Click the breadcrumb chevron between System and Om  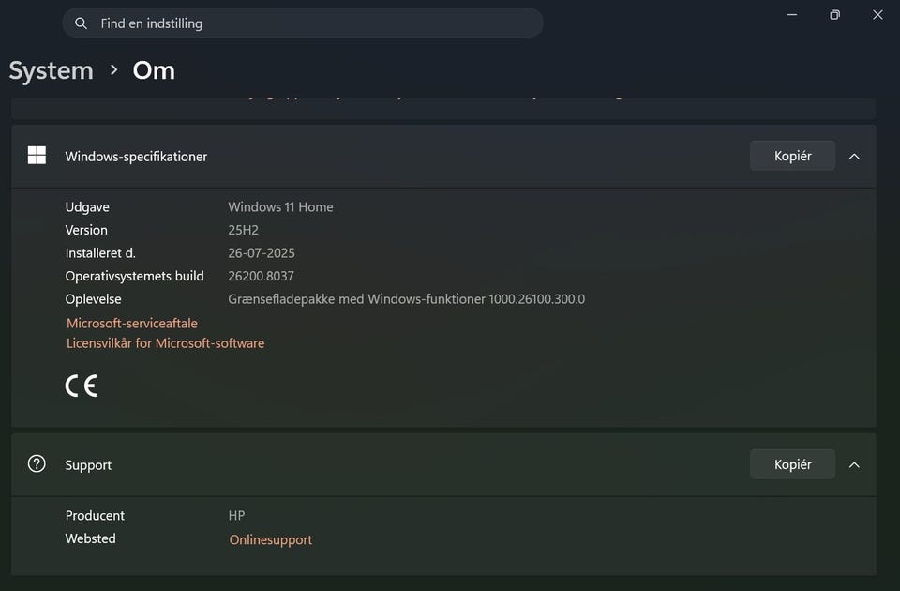coord(113,70)
